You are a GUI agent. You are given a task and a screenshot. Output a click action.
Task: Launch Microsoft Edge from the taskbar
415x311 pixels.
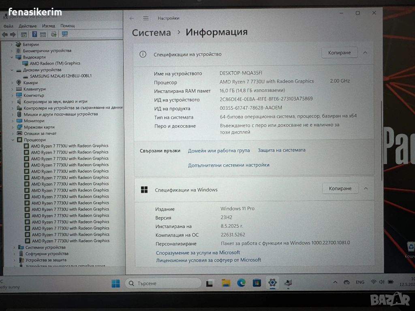(x=241, y=283)
